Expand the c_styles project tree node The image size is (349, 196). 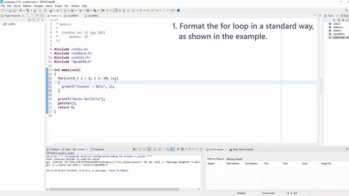point(2,24)
